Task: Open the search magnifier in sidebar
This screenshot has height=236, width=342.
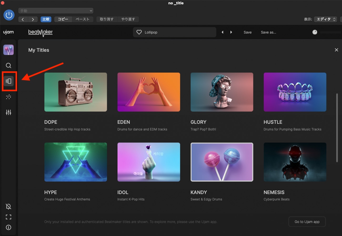Action: [x=8, y=66]
